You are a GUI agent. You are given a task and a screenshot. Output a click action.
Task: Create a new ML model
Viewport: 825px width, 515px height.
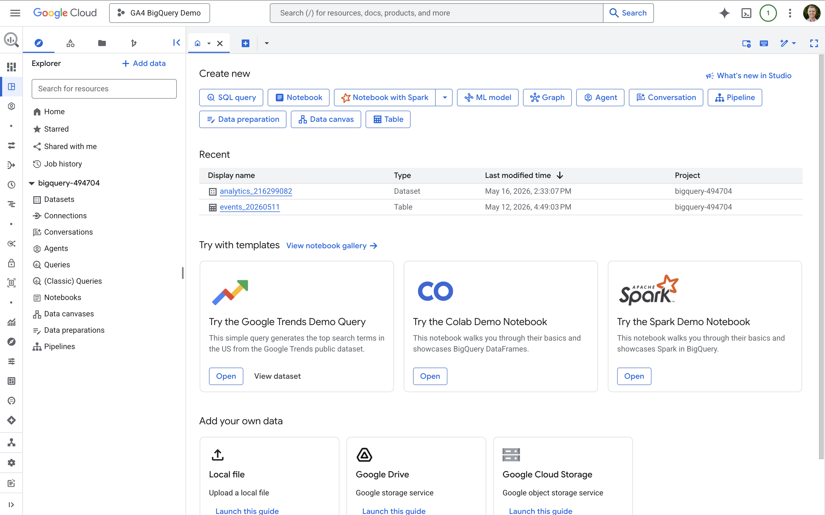[488, 98]
